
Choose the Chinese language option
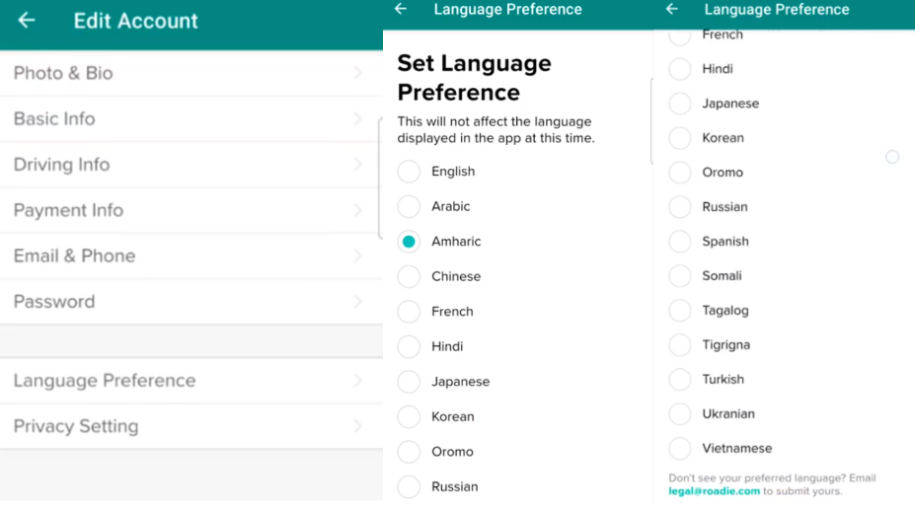(x=409, y=276)
